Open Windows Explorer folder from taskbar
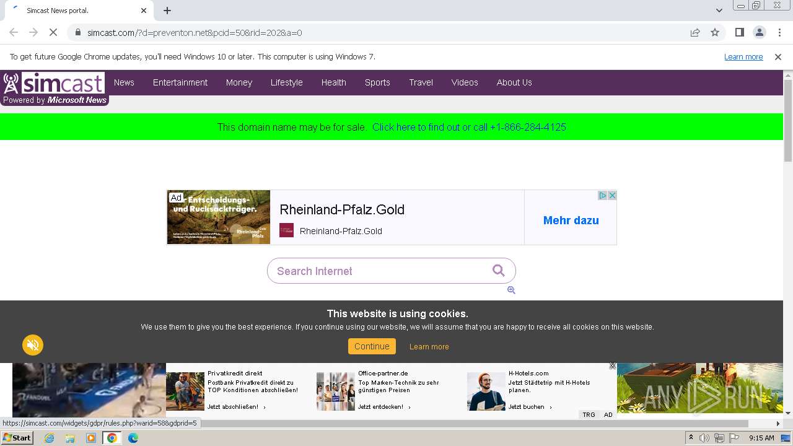Screen dimensions: 793x446 click(70, 438)
